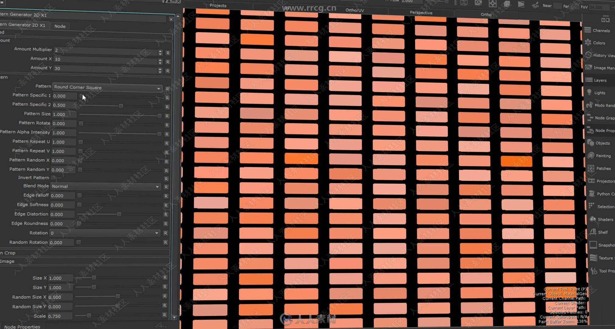Open the Shelf palette icon

[593, 232]
